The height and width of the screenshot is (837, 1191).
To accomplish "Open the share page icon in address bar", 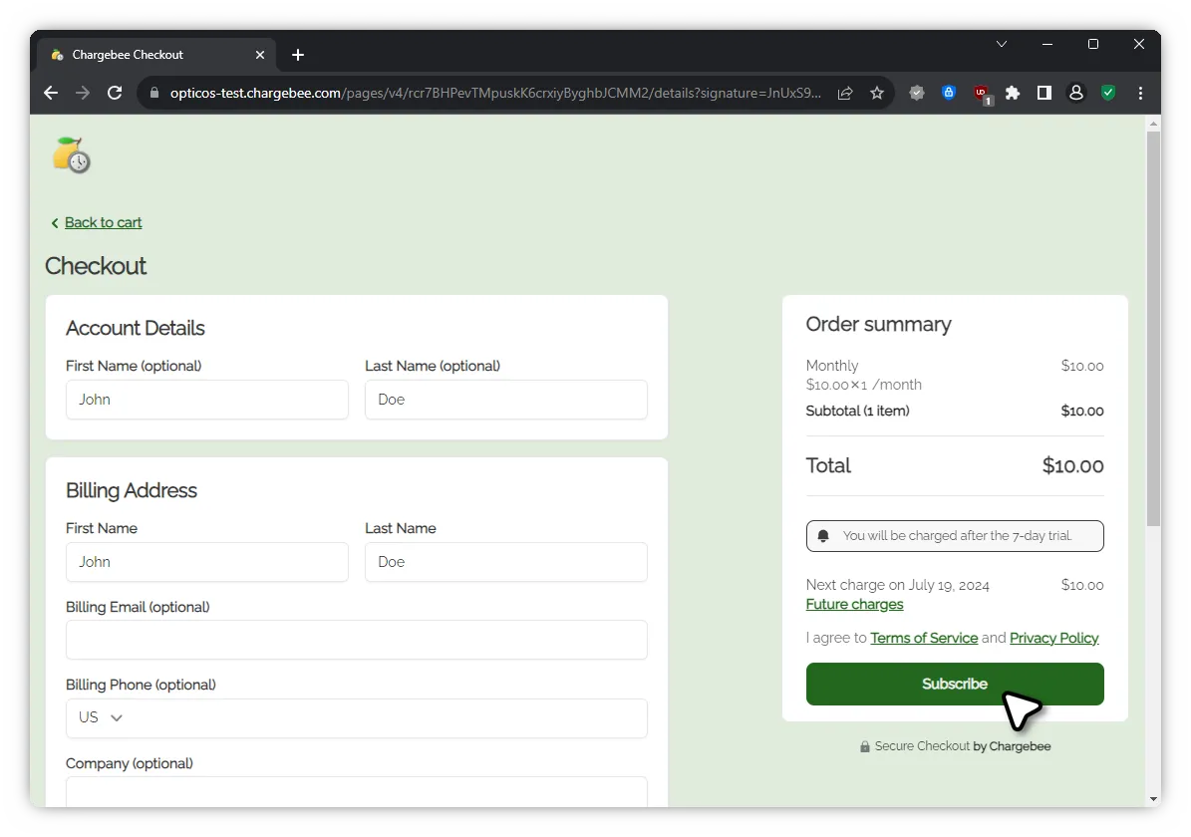I will (845, 93).
